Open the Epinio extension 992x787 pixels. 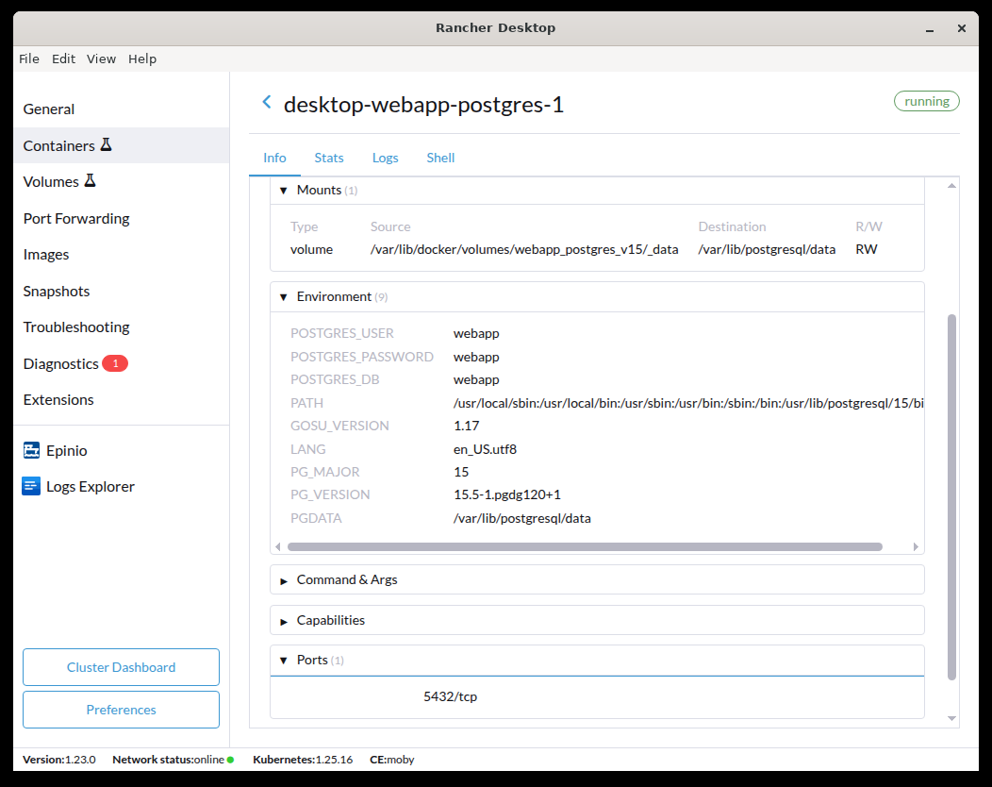click(x=121, y=450)
